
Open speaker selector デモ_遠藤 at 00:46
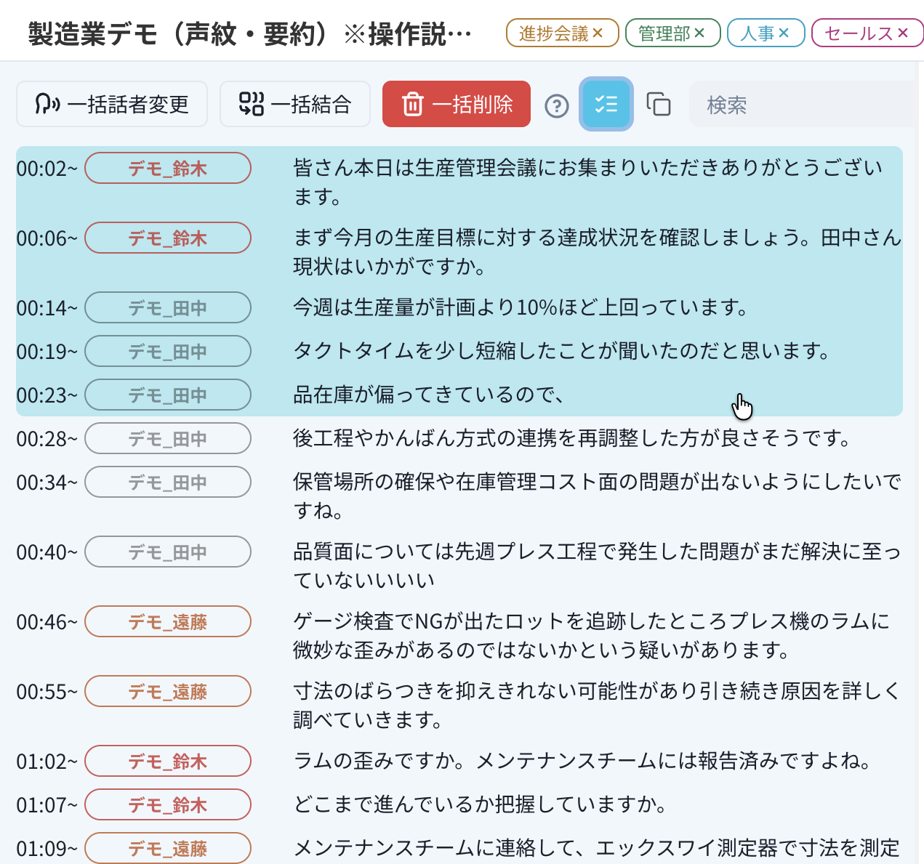pyautogui.click(x=168, y=622)
